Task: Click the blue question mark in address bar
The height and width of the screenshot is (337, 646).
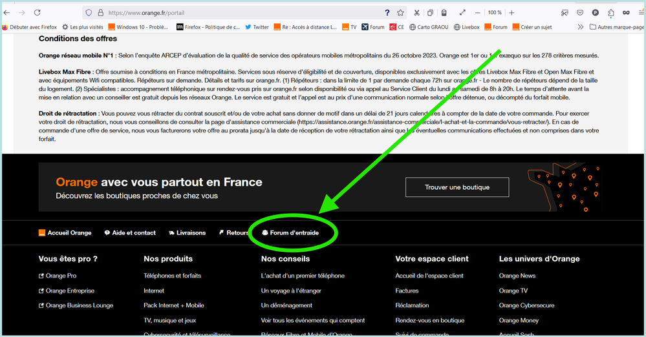Action: click(x=387, y=13)
